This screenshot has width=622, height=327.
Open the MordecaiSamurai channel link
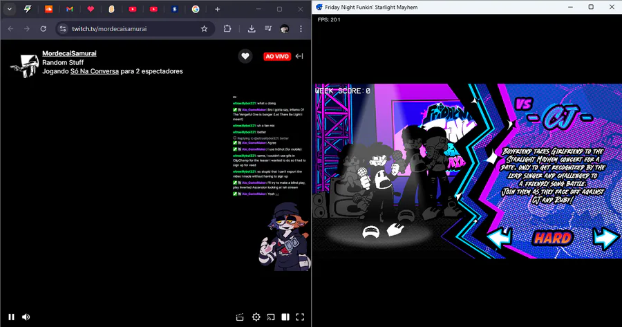tap(69, 53)
